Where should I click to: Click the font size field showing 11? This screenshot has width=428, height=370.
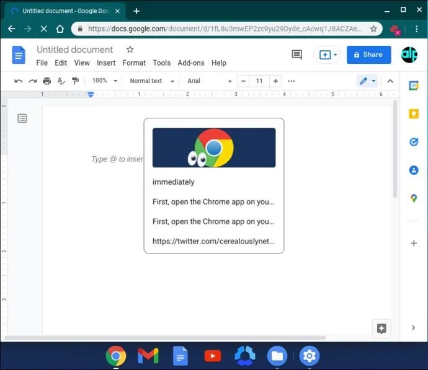tap(259, 81)
